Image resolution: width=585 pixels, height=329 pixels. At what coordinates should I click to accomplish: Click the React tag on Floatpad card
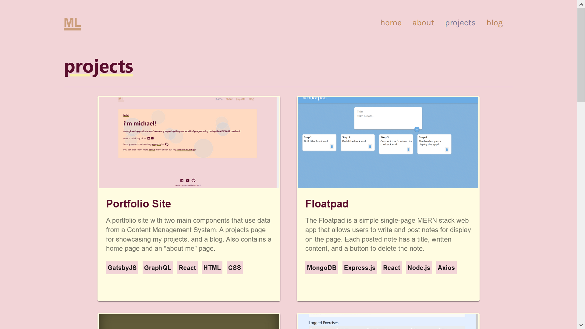coord(391,267)
